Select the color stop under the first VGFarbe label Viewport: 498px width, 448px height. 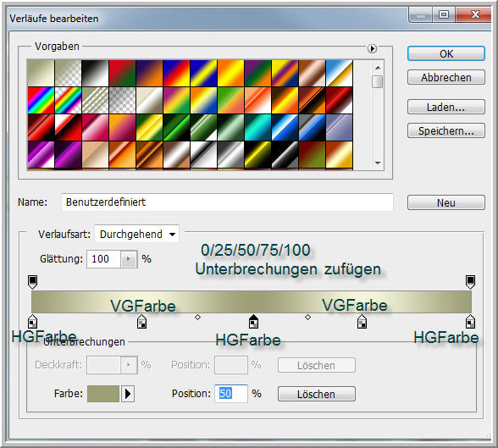click(x=141, y=321)
